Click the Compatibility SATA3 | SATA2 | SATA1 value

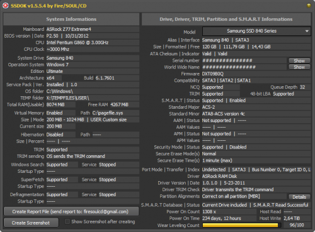tap(226, 80)
